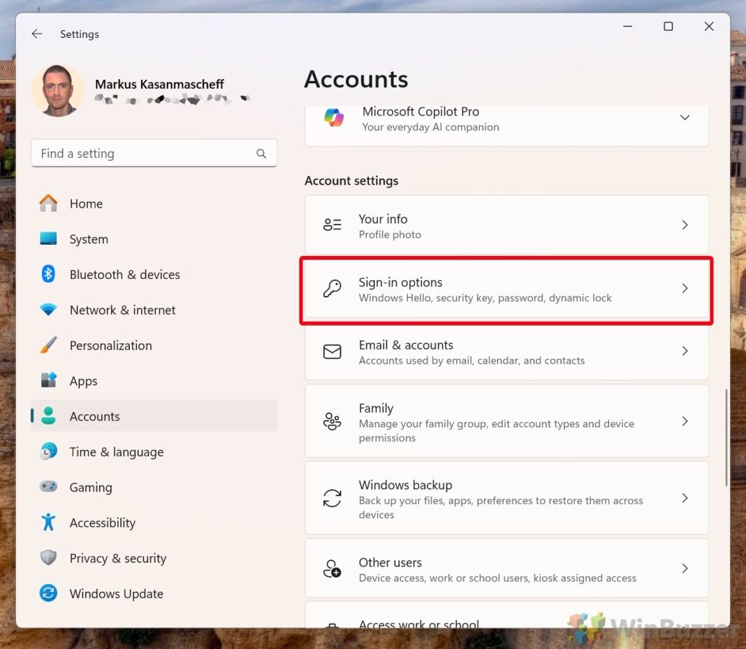The image size is (746, 649).
Task: Click the Other users chevron arrow
Action: [x=685, y=569]
